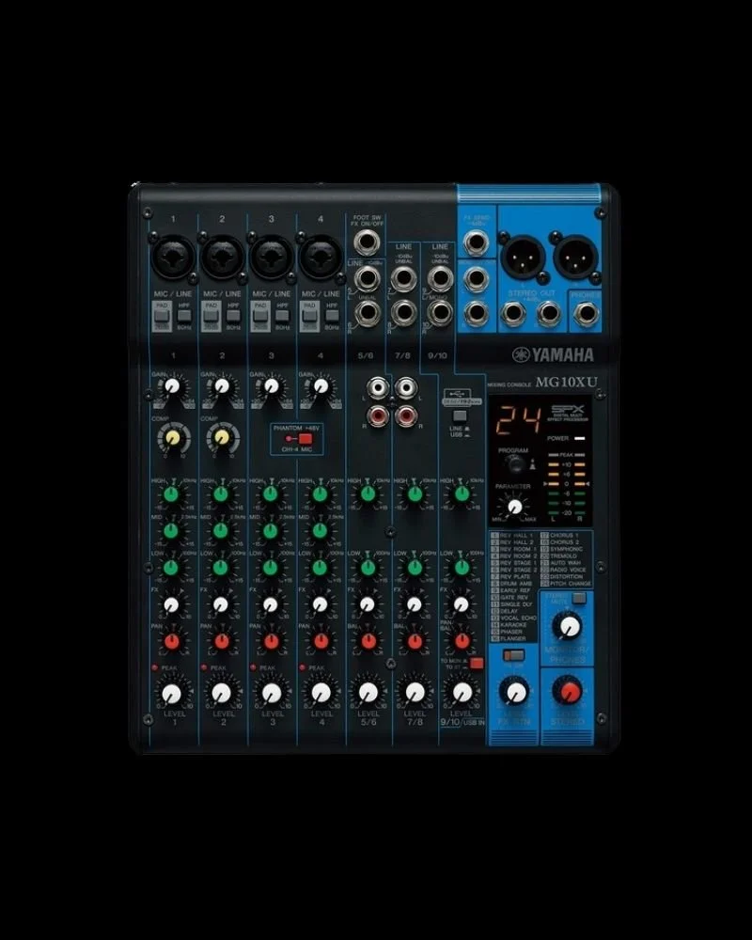Click the red PAN knob on channel 1
The height and width of the screenshot is (940, 752).
pos(171,641)
